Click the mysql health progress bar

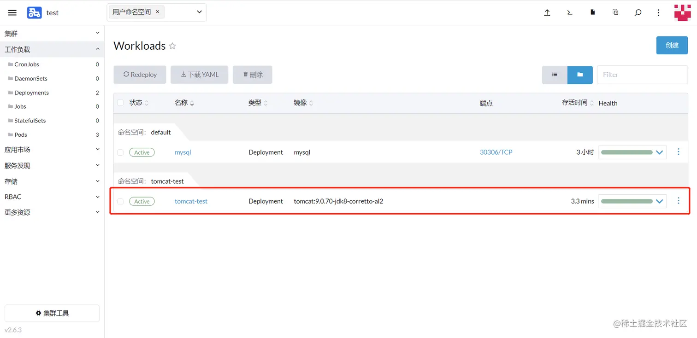[x=627, y=152]
